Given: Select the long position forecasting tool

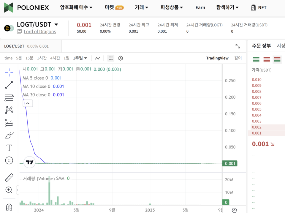Looking at the screenshot, I should 9,123.
